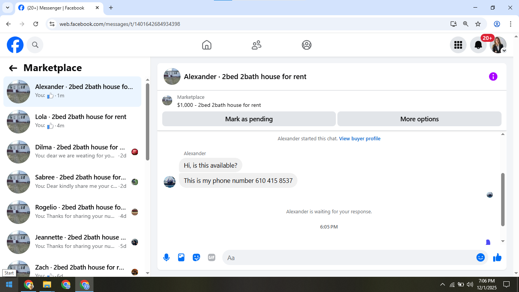
Task: Click the "Hi, is this available?" message
Action: pyautogui.click(x=210, y=165)
